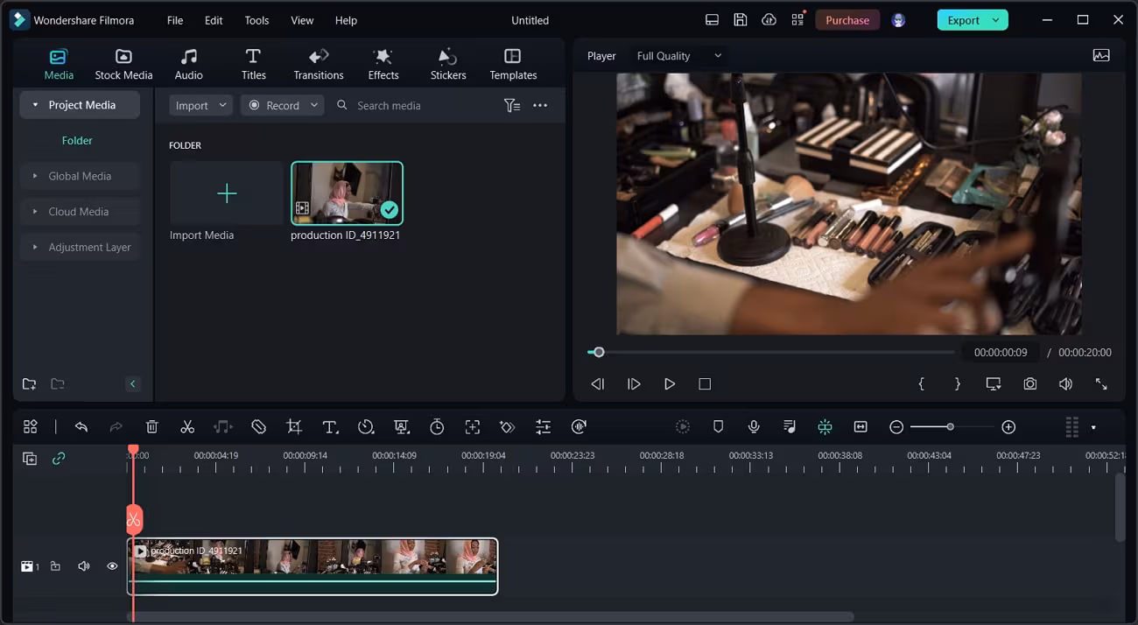The height and width of the screenshot is (625, 1138).
Task: Click the timeline zoom slider handle
Action: point(950,427)
